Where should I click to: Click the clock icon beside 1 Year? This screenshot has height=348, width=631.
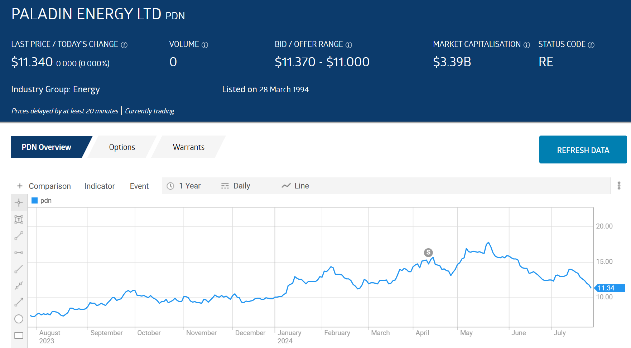170,186
